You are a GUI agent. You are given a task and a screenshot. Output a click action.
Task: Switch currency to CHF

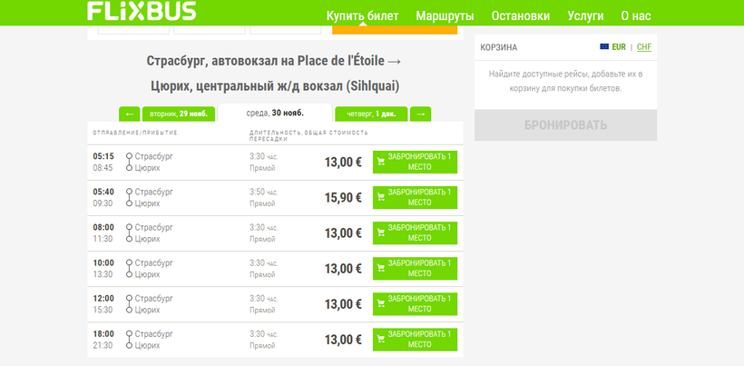pos(644,46)
